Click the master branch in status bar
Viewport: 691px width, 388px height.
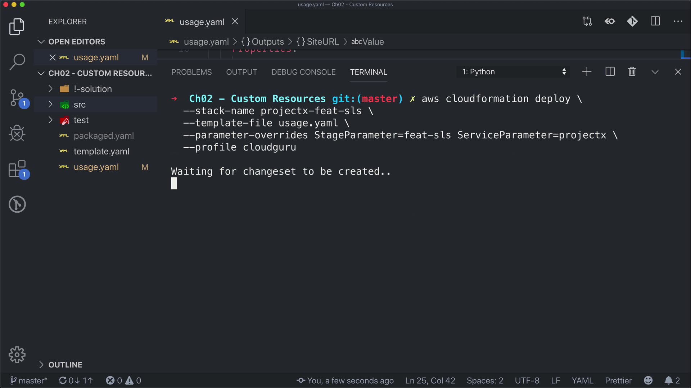pyautogui.click(x=29, y=380)
